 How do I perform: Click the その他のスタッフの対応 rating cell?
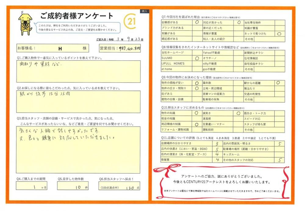tap(280, 160)
